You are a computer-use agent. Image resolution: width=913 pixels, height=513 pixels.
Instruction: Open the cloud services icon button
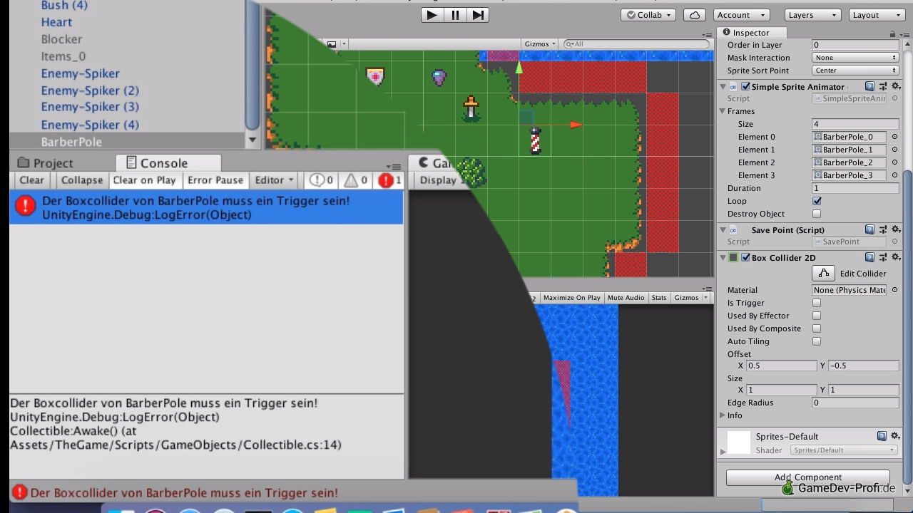pyautogui.click(x=694, y=15)
